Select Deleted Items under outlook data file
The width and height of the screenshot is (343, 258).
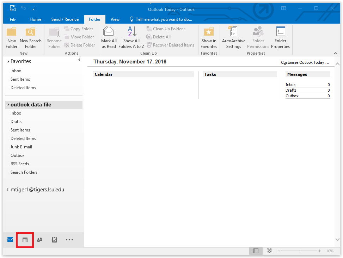[x=23, y=139]
